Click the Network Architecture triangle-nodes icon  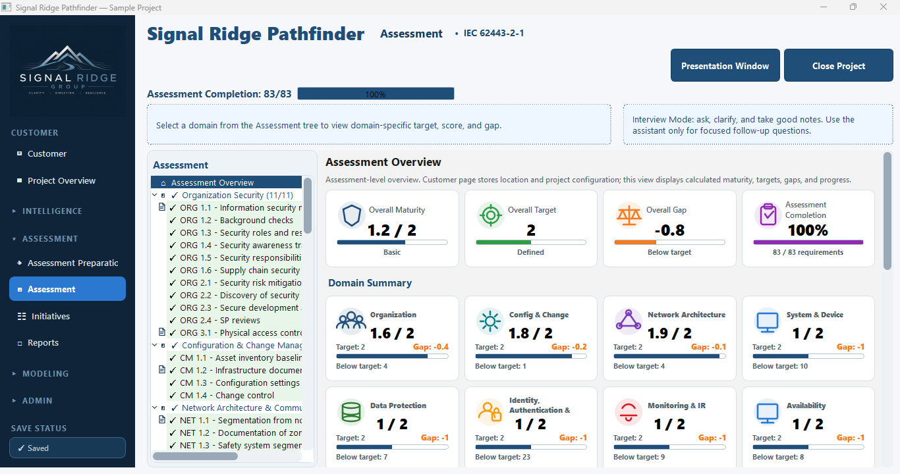point(629,321)
